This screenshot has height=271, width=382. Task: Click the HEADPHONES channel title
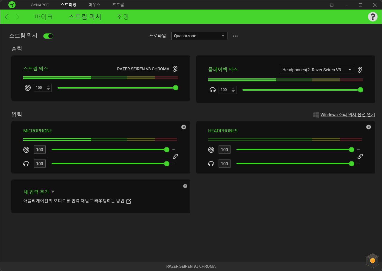click(223, 131)
